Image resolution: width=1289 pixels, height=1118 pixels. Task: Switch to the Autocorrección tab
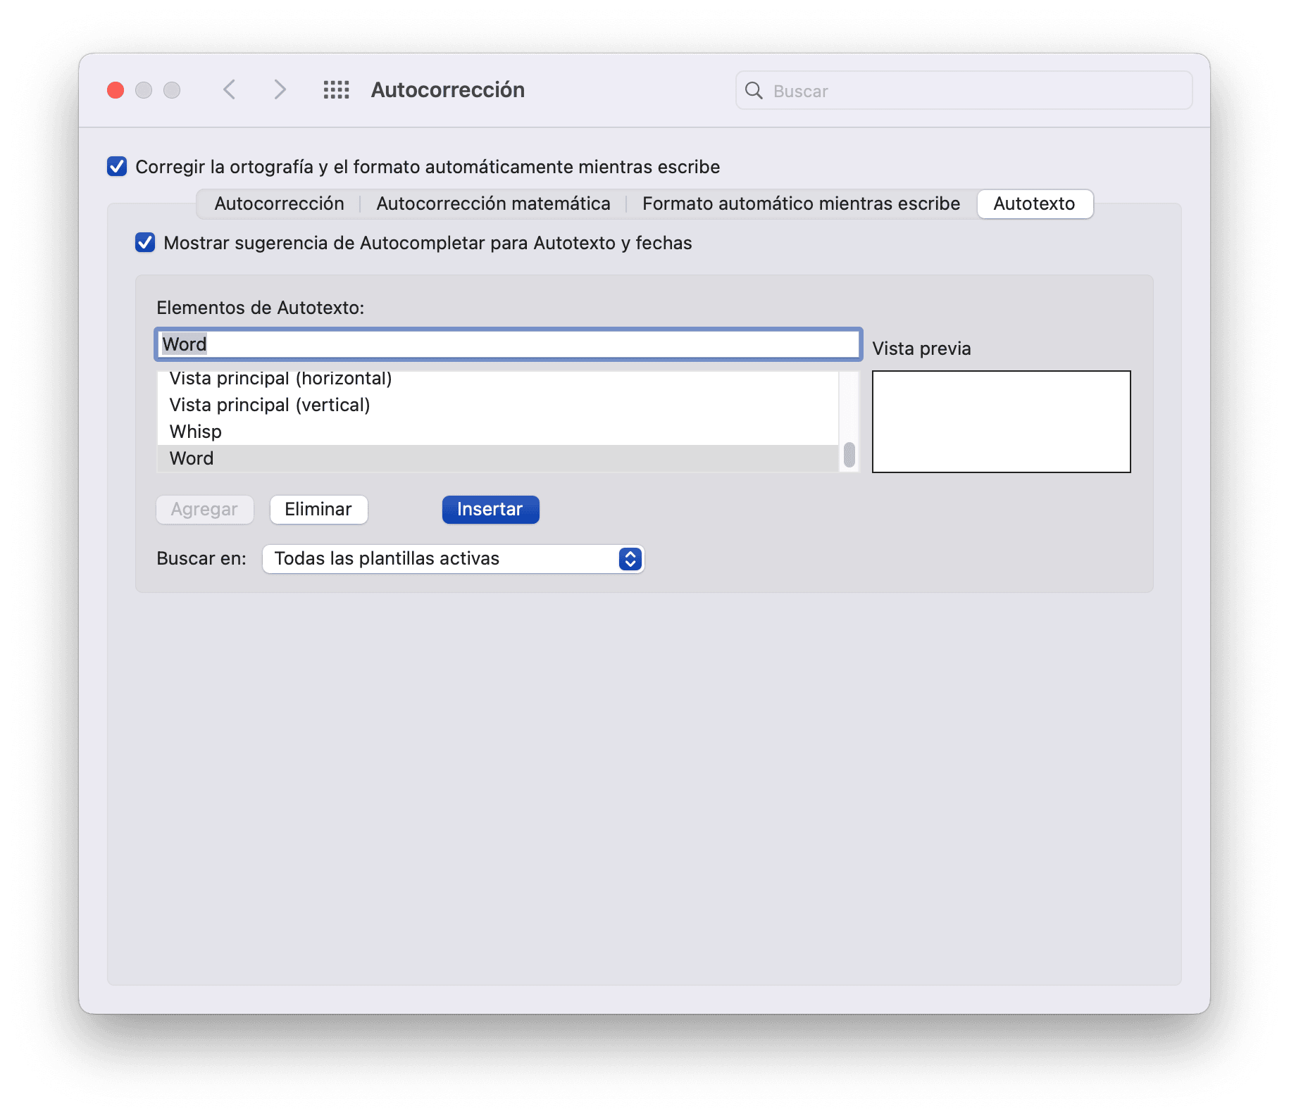pos(279,203)
